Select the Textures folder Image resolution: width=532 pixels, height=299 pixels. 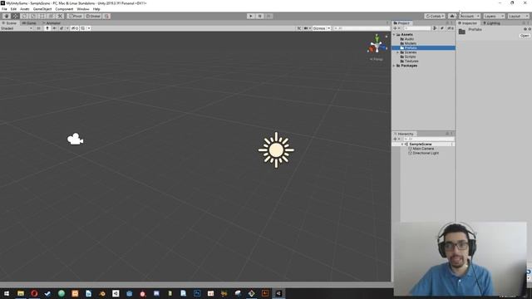(x=411, y=61)
